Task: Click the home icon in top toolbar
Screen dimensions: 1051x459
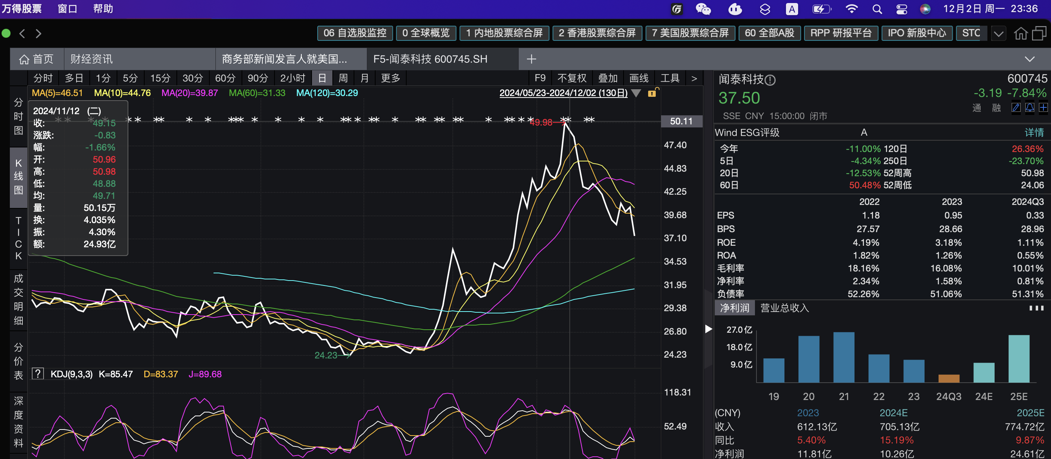Action: [1021, 33]
